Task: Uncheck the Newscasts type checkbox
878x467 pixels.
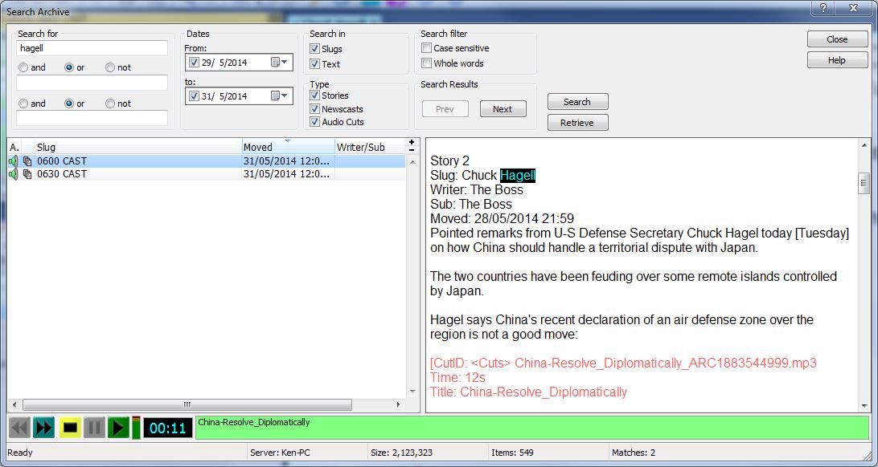Action: pos(314,109)
